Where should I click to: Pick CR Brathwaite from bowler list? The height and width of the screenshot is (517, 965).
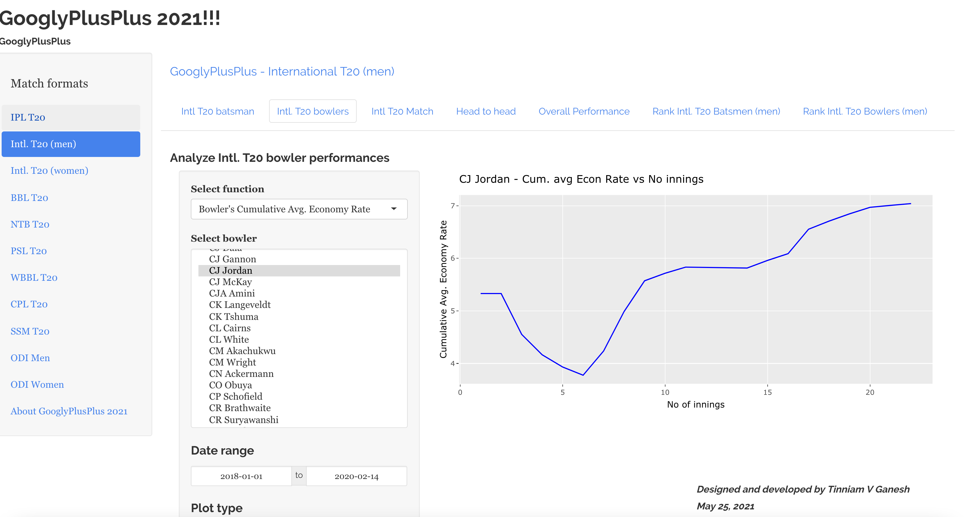point(239,408)
